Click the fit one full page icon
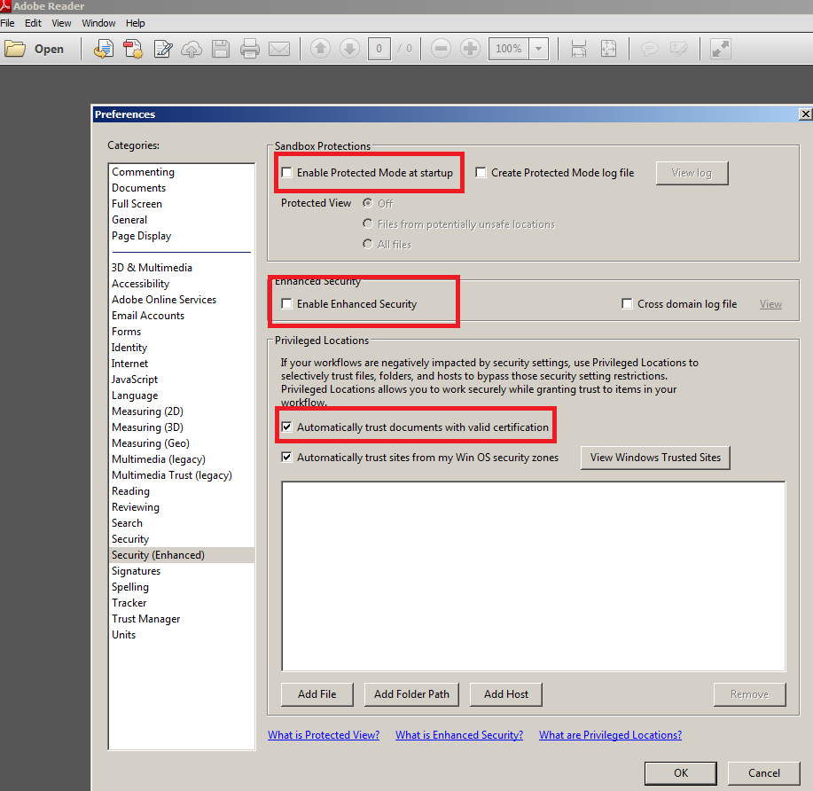Screen dimensions: 813x791 [x=608, y=49]
